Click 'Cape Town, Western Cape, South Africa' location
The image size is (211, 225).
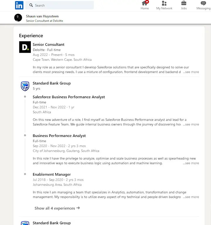coord(62,60)
